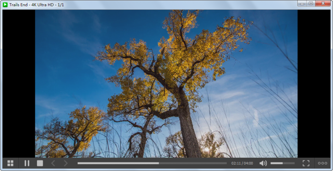Mute the audio with speaker icon
This screenshot has width=333, height=171.
(263, 163)
